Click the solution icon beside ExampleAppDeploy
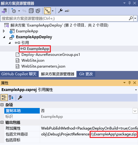 6,25
